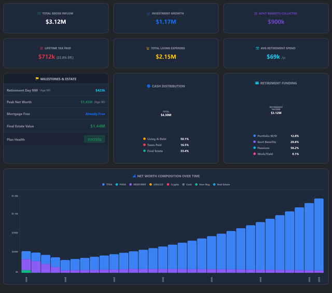332x293 pixels.
Task: Click the (22.8% Eff.) tax rate note
Action: (65, 58)
